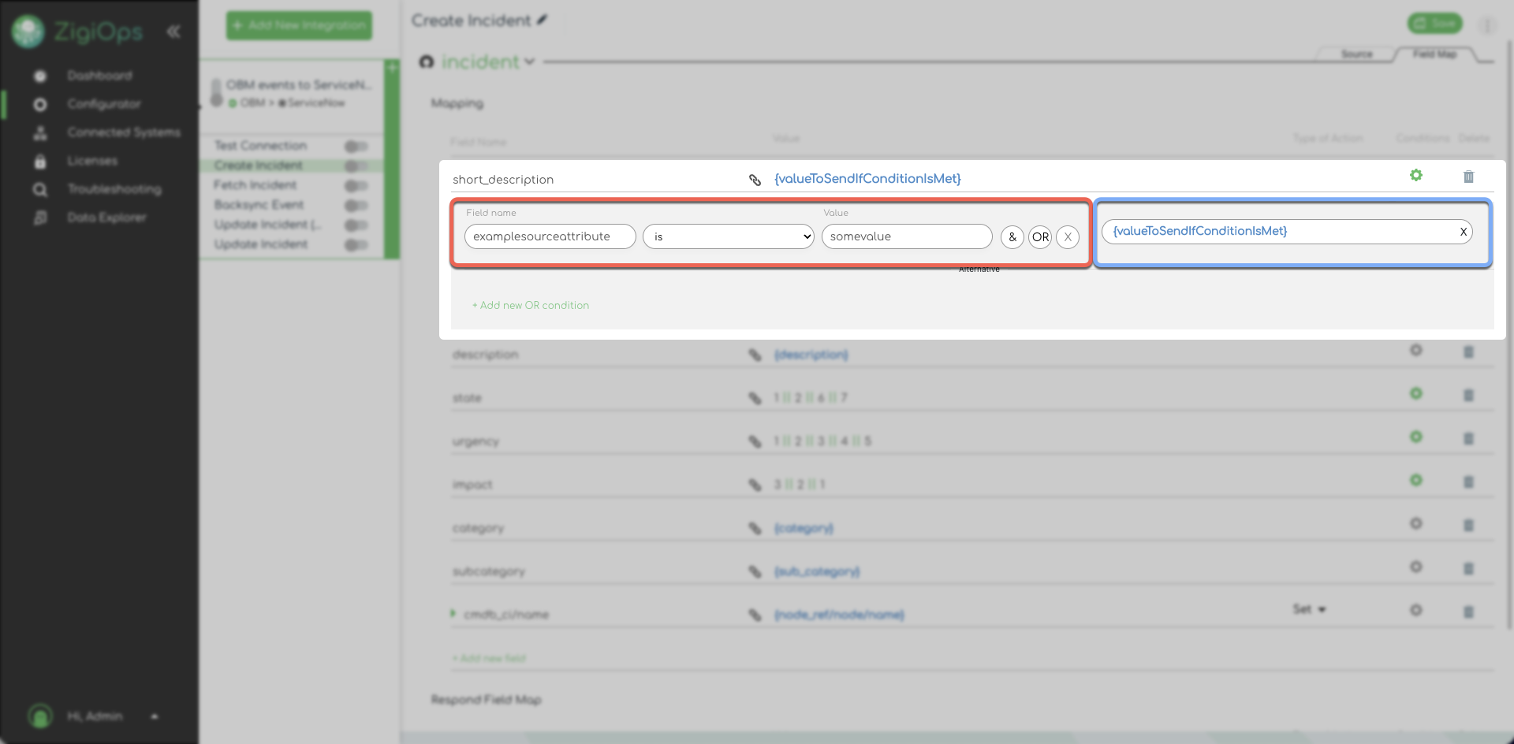This screenshot has width=1514, height=744.
Task: Toggle the Test Connection switch
Action: coord(356,146)
